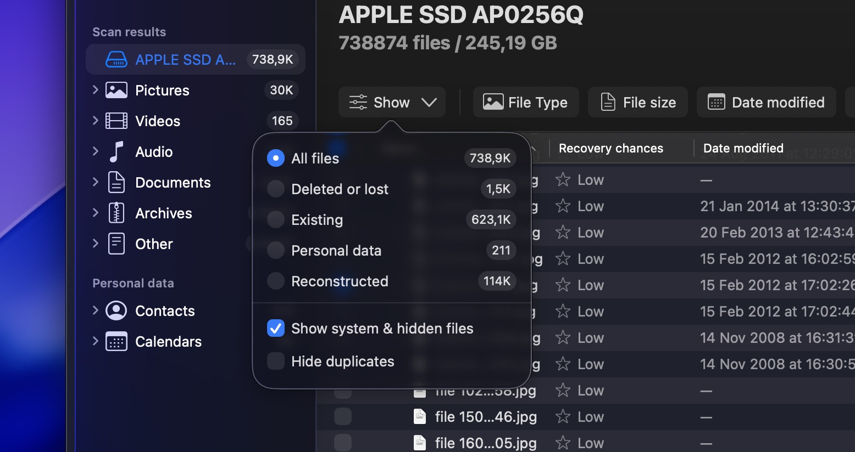Click the sliders icon on Show button
Image resolution: width=855 pixels, height=452 pixels.
pyautogui.click(x=358, y=102)
